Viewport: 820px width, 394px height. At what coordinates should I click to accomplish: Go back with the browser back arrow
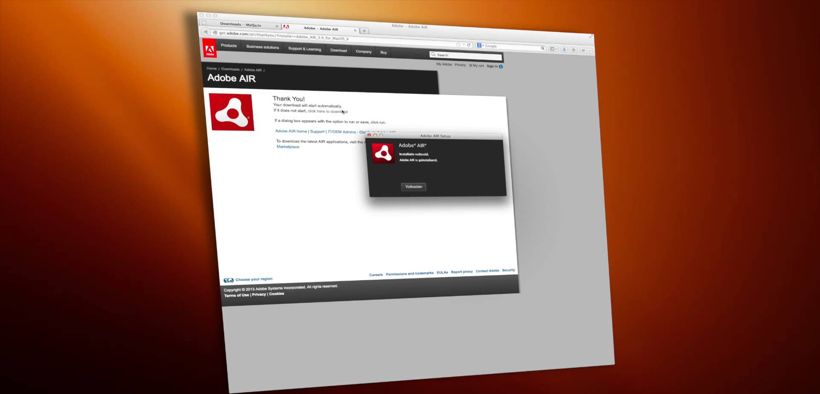(x=205, y=32)
